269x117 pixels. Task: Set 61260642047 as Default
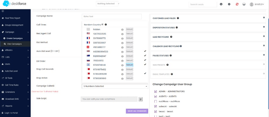point(129,56)
